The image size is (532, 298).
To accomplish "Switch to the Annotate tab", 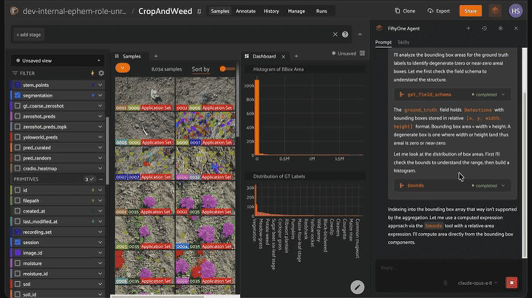I will 246,11.
